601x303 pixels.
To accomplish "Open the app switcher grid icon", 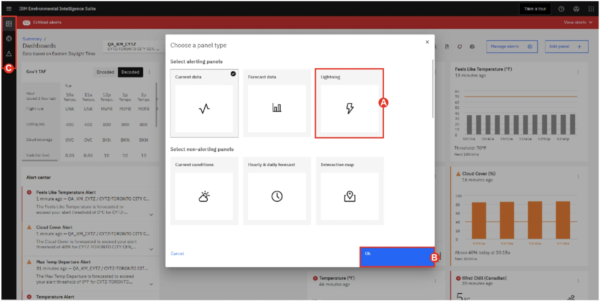I will point(591,9).
